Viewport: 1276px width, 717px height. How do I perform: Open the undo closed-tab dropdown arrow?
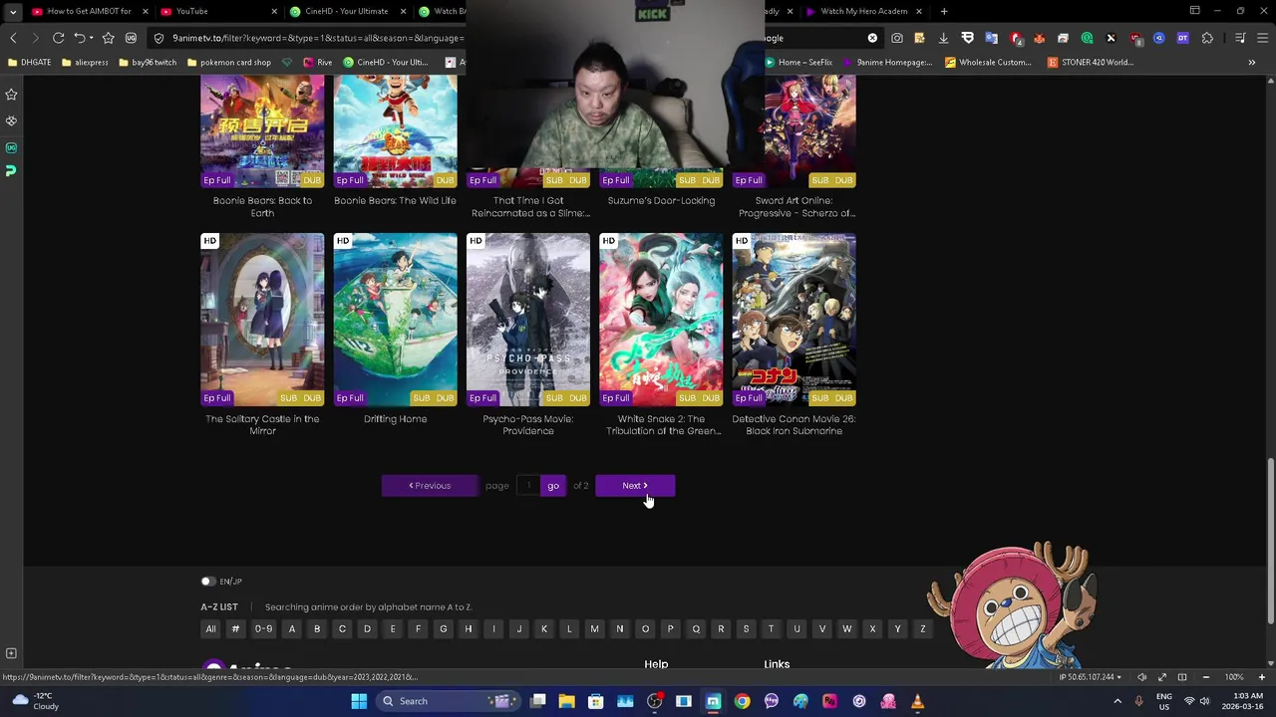93,38
